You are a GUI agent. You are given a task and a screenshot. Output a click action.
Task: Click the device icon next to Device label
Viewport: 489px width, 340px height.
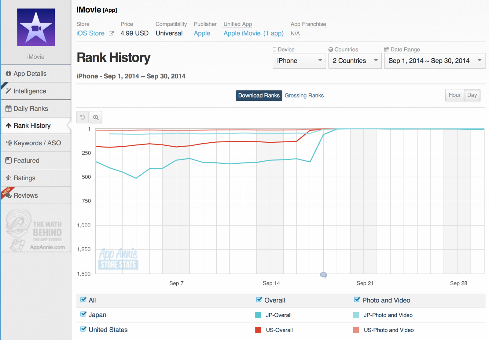tap(274, 49)
